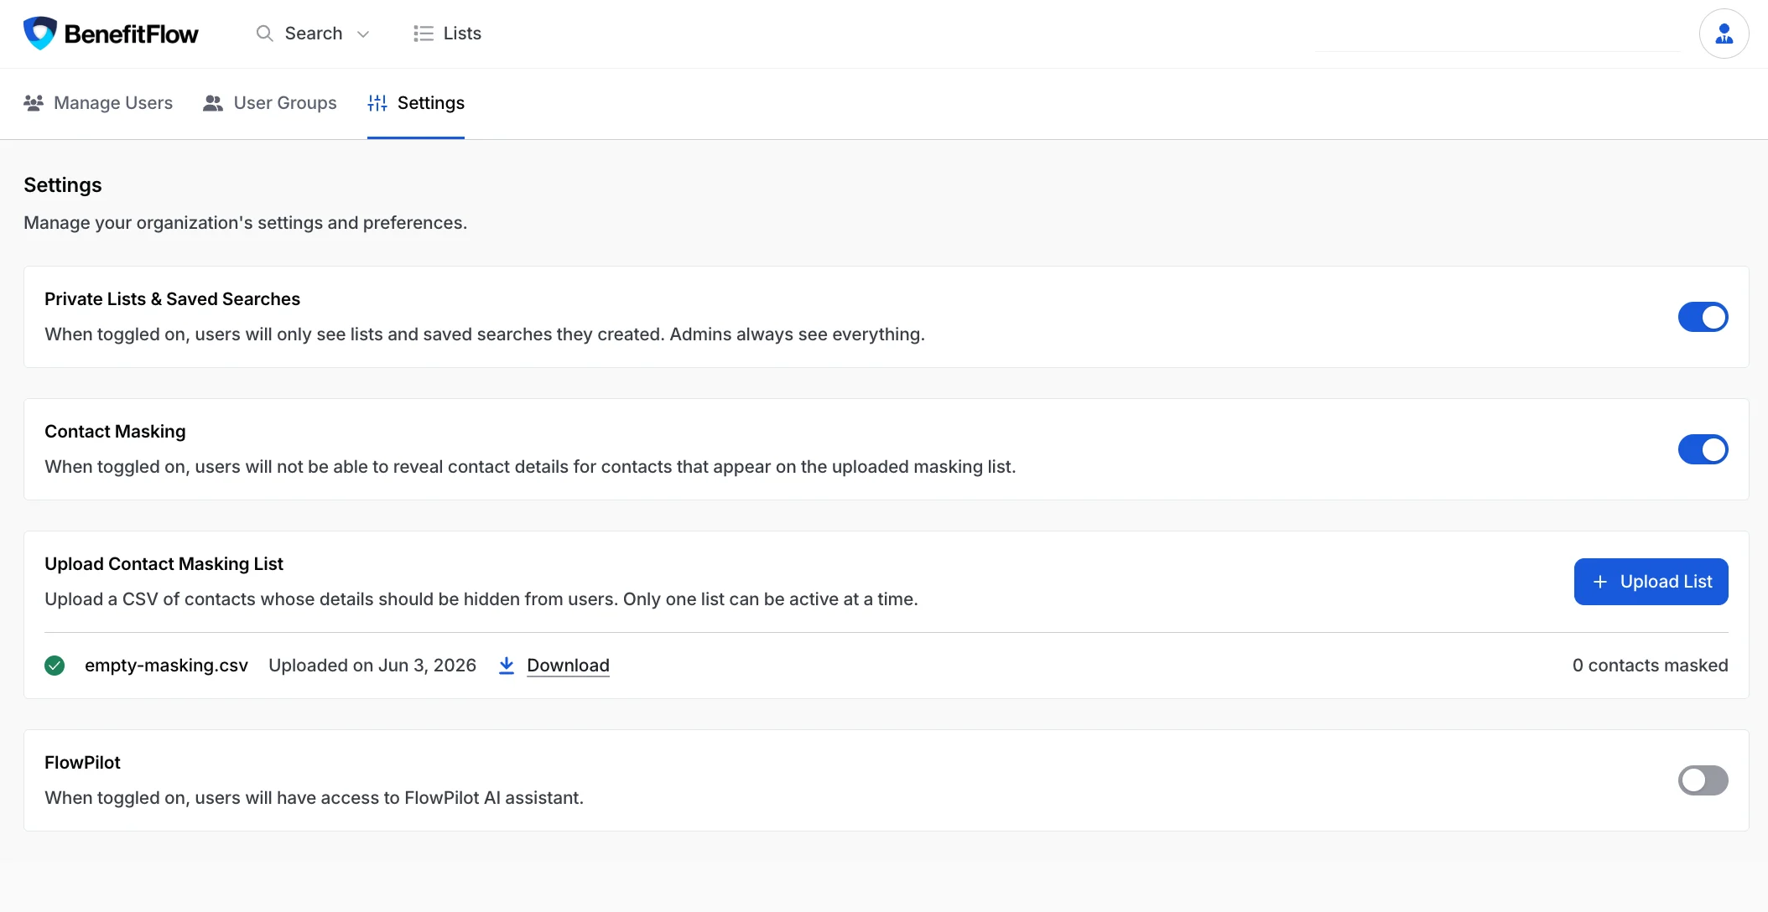Click the 'Upload Contact Masking List' heading
The image size is (1768, 912).
coord(164,564)
